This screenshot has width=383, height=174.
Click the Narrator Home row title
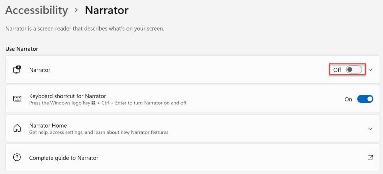tap(48, 126)
